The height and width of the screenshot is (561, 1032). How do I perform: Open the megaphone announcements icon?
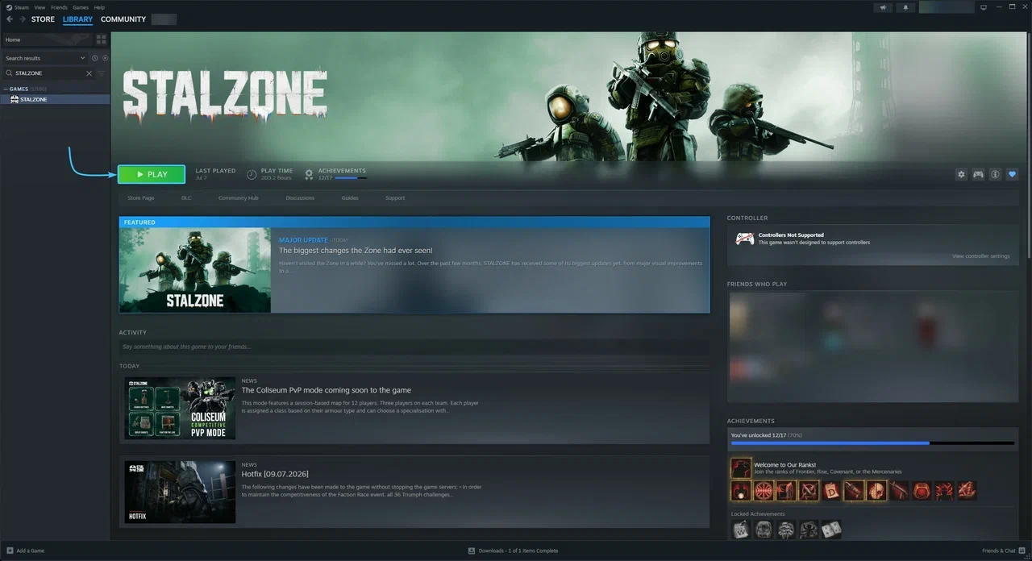pos(884,7)
